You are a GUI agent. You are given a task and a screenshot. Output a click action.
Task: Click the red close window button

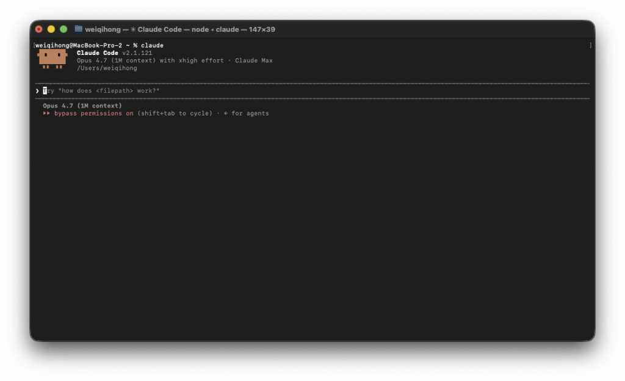38,29
